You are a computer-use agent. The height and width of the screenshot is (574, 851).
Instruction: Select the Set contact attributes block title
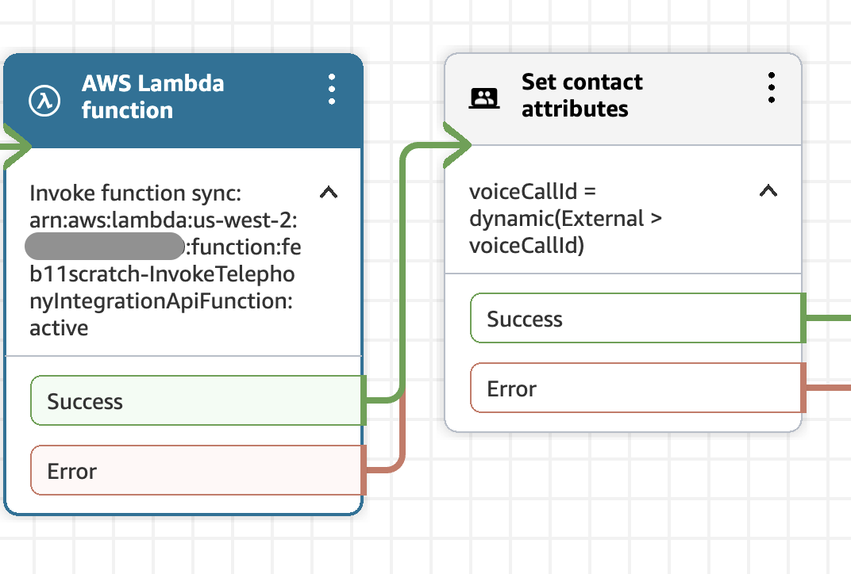582,95
